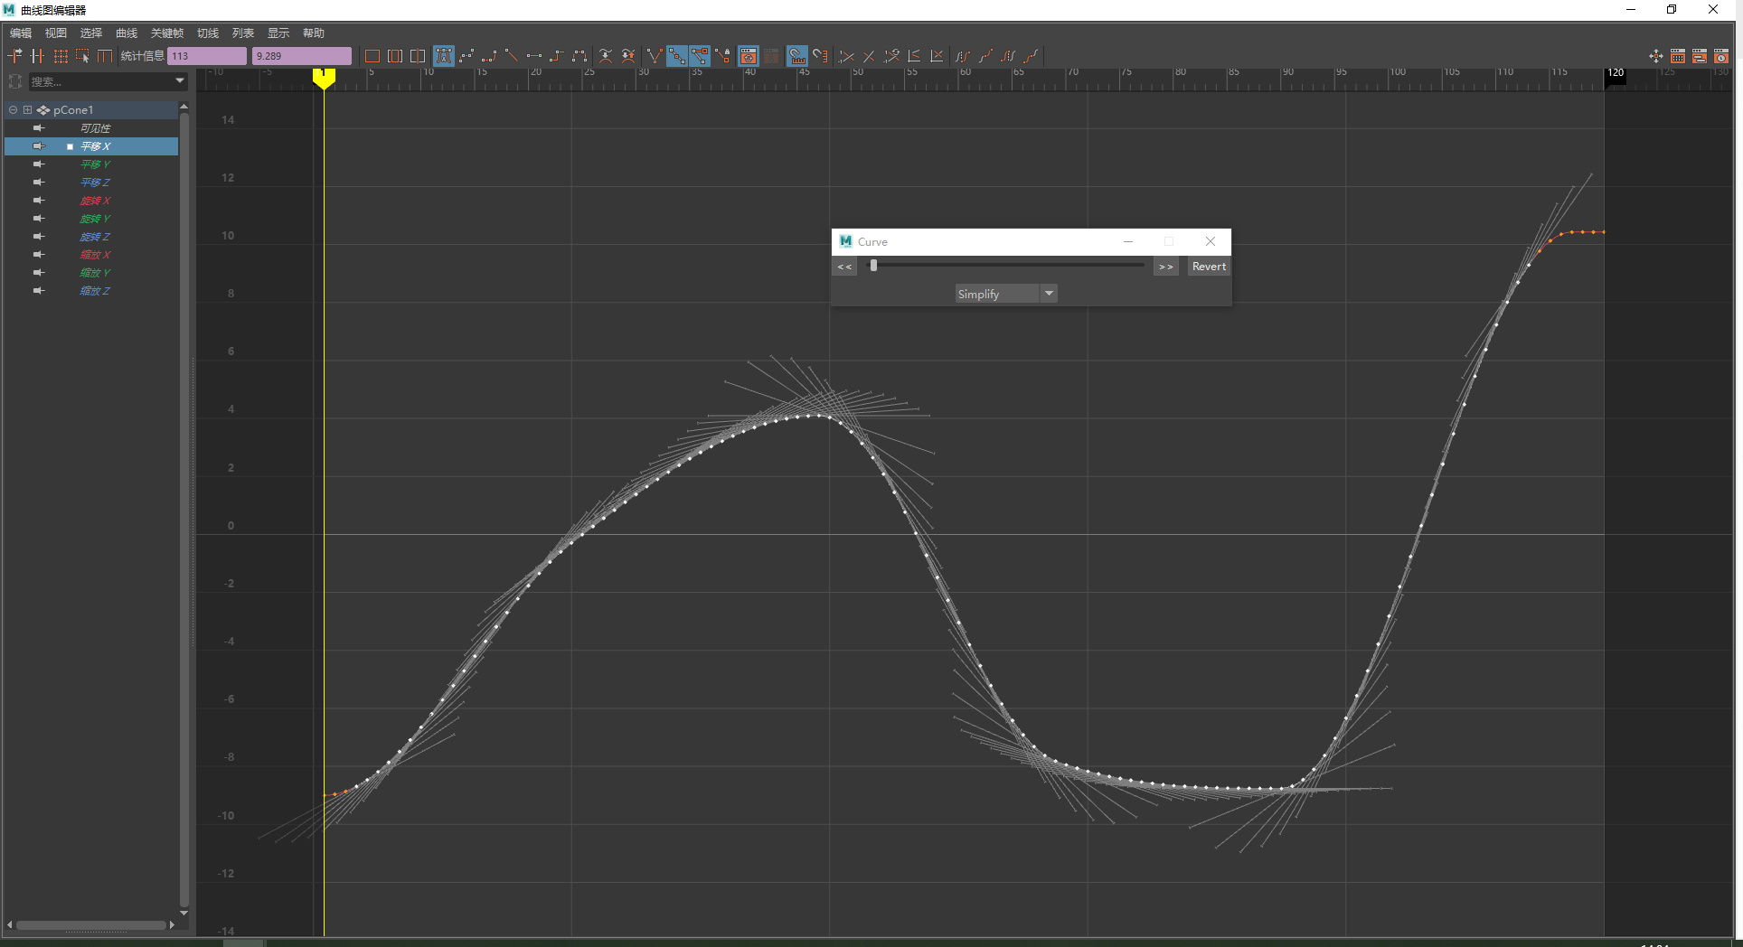
Task: Click the >> button in the Curve dialog
Action: tap(1165, 267)
